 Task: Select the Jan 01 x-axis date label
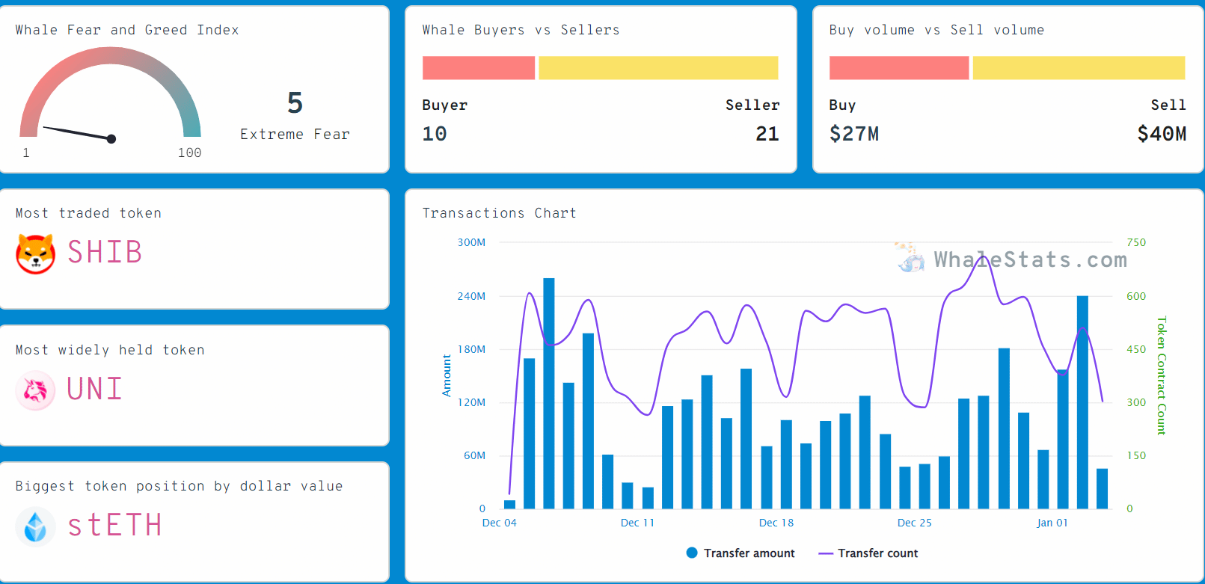tap(1052, 523)
